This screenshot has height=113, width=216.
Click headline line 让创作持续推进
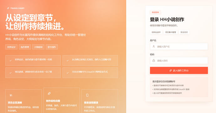click(x=35, y=26)
